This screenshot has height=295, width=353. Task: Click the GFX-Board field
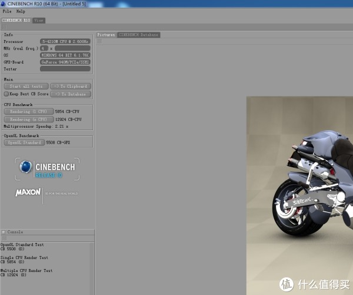point(65,62)
